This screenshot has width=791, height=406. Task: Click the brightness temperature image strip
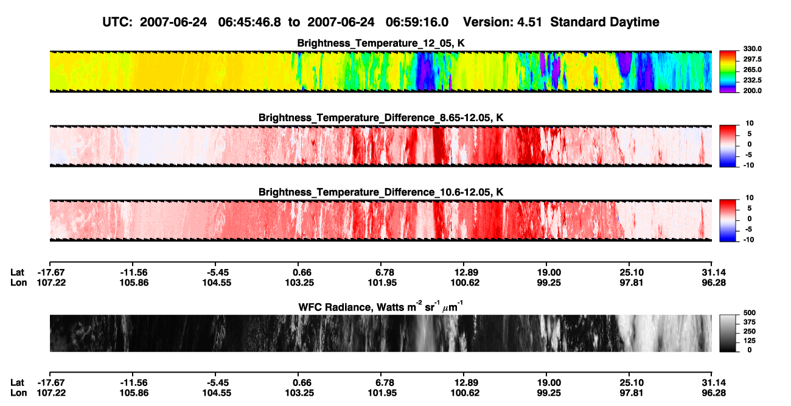pos(380,72)
